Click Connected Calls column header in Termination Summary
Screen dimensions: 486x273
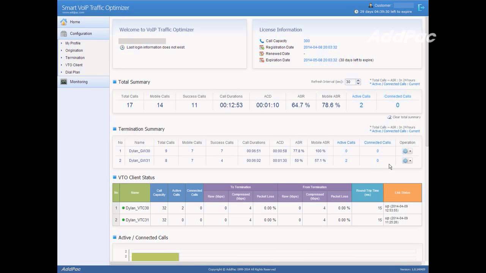click(x=377, y=143)
